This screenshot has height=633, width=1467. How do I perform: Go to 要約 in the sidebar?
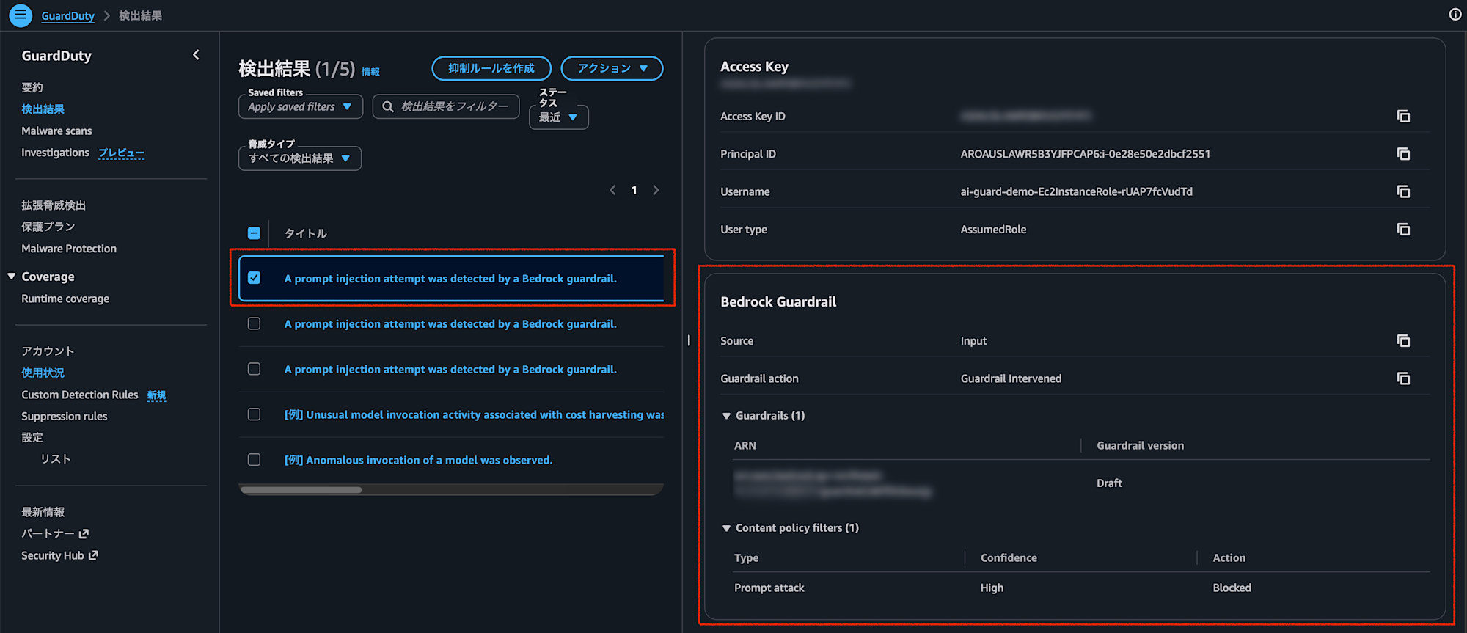(x=32, y=87)
